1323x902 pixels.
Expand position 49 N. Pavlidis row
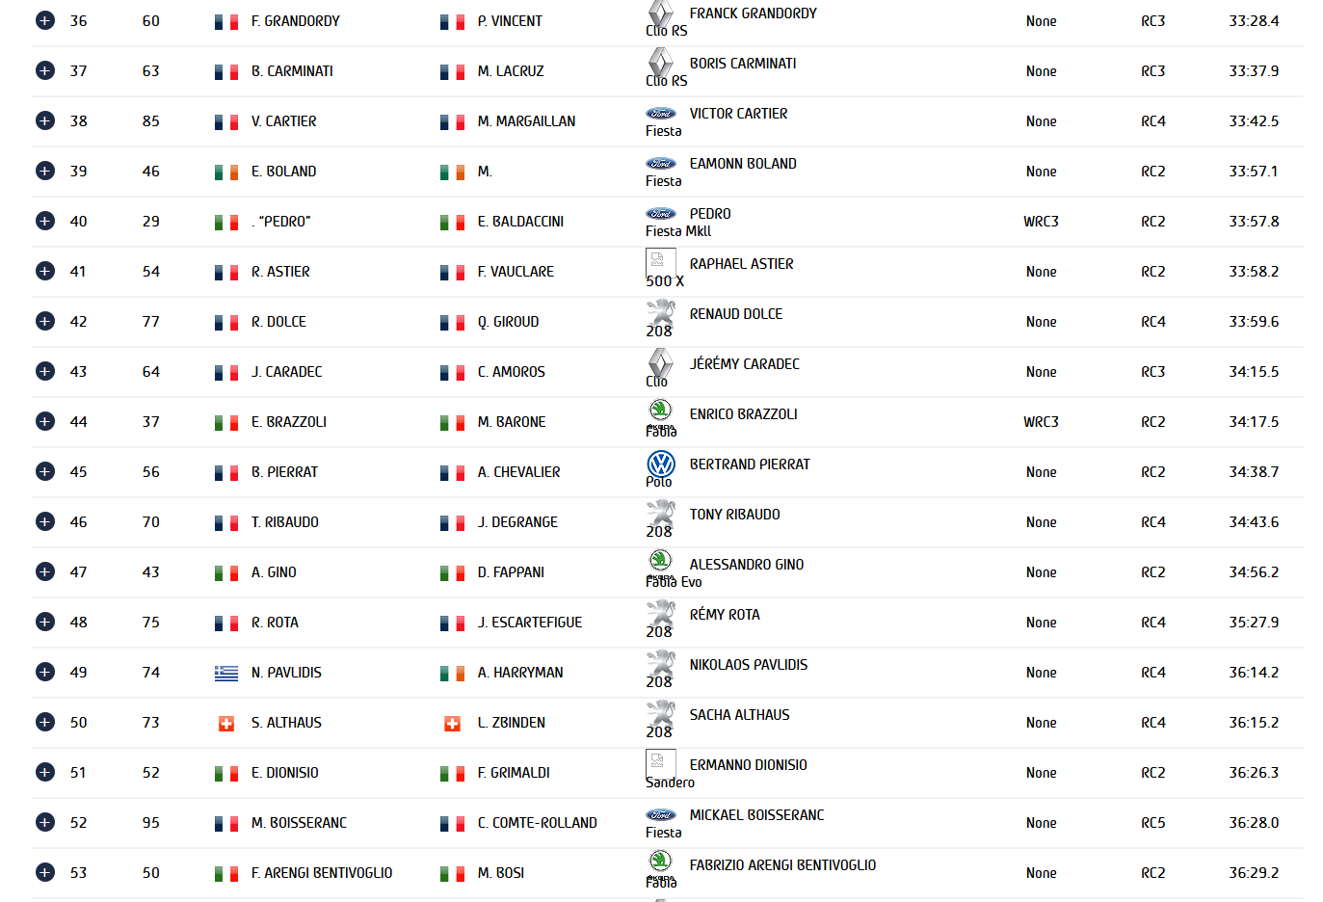coord(45,672)
